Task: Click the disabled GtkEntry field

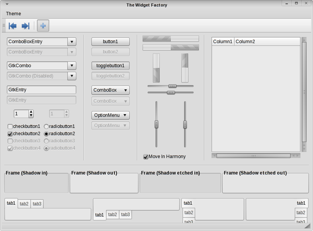Action: click(x=42, y=100)
